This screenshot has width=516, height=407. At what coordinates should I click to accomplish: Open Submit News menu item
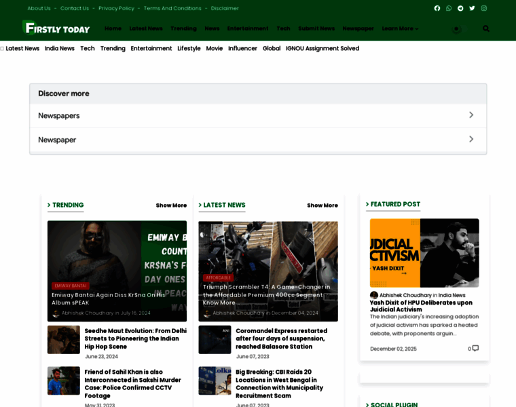pyautogui.click(x=316, y=28)
